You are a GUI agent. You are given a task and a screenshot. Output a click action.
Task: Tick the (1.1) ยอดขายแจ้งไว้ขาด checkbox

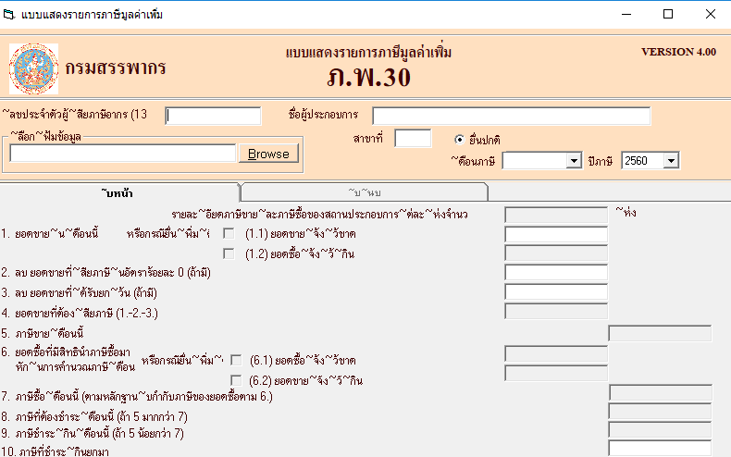pyautogui.click(x=229, y=233)
